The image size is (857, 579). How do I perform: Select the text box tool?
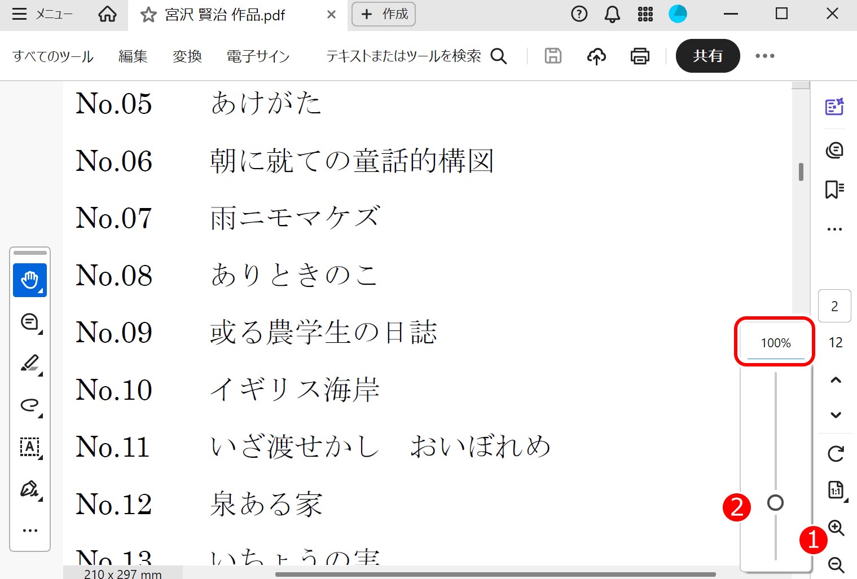point(29,447)
